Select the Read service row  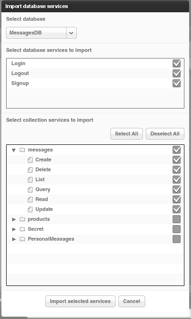click(95, 200)
